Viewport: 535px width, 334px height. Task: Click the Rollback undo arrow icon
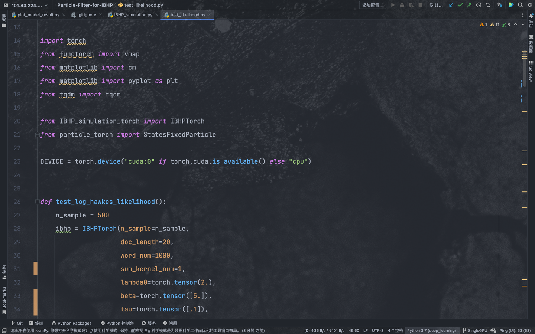[488, 5]
